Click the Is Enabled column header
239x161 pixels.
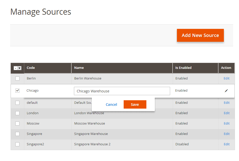point(184,68)
